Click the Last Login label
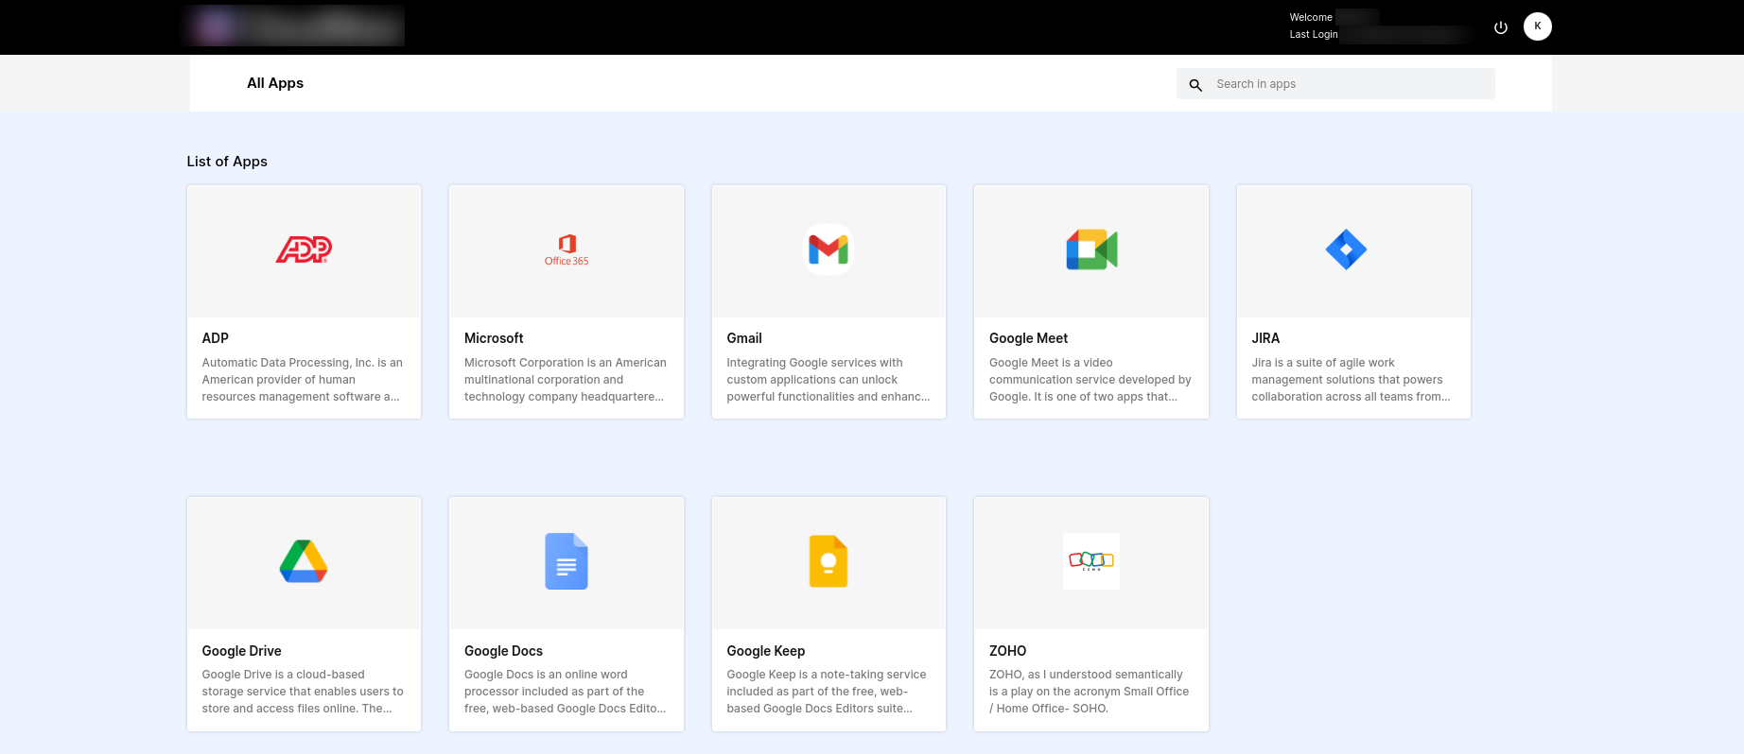1744x754 pixels. (x=1314, y=34)
